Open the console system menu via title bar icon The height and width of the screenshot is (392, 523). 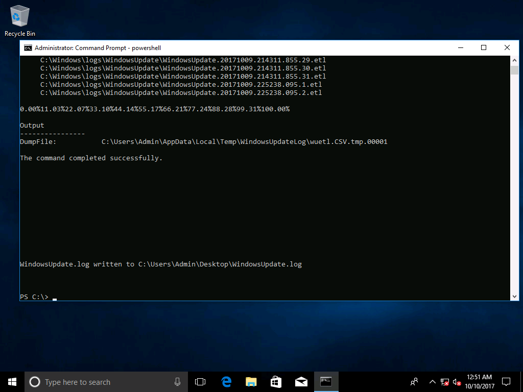pyautogui.click(x=28, y=47)
